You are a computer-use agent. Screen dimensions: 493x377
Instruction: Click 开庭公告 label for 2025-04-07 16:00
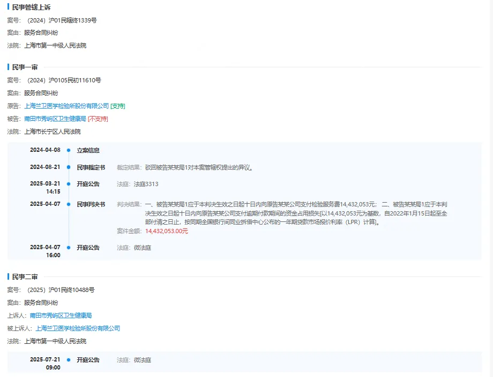[x=88, y=248]
